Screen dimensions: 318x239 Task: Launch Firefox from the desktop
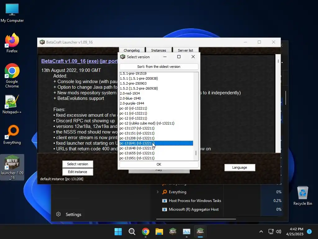[x=12, y=43]
